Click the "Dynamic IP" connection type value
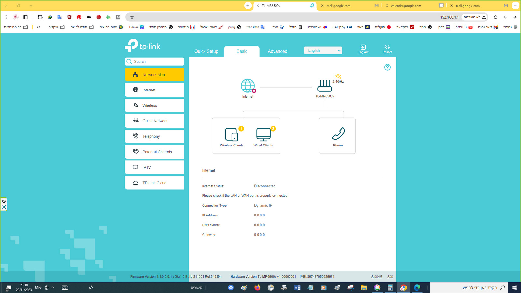 (263, 206)
